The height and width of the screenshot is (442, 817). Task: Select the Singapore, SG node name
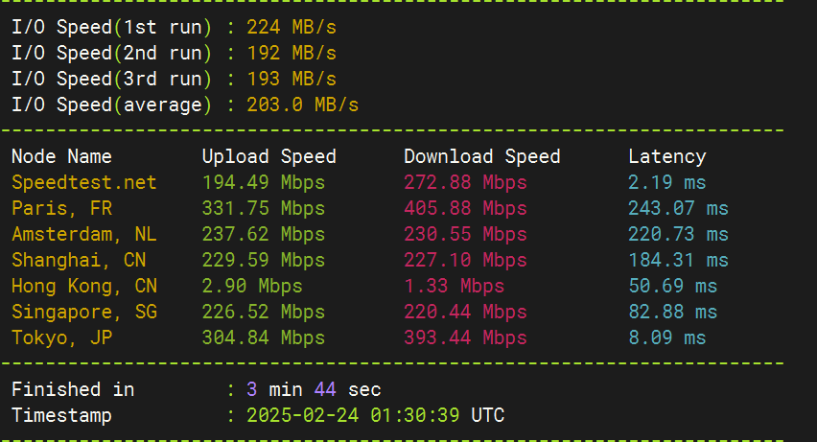point(83,312)
